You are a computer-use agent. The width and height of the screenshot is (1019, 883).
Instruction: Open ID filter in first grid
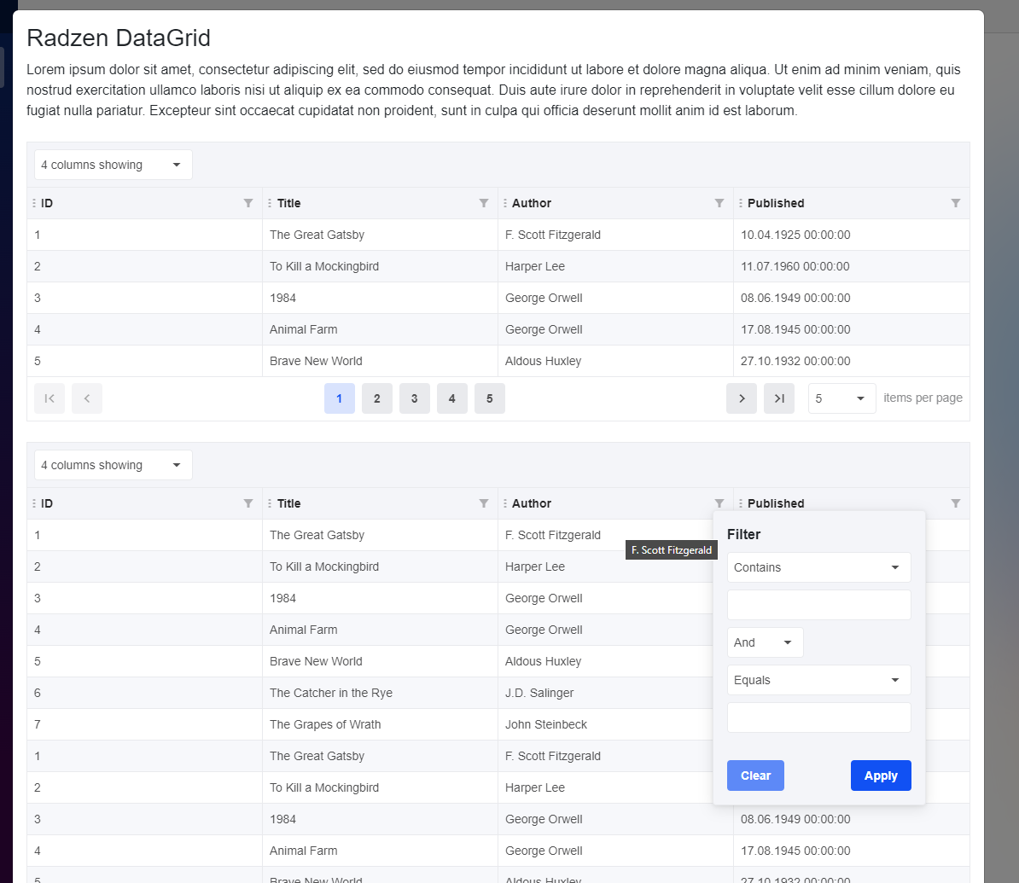pyautogui.click(x=248, y=203)
